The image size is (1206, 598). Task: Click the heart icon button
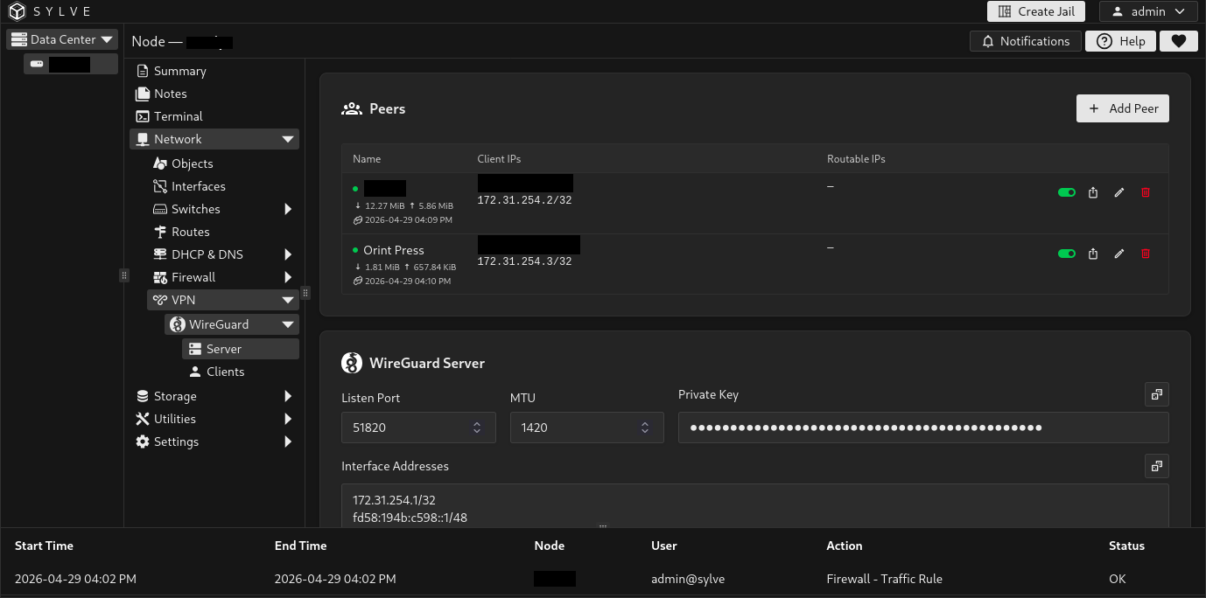[x=1178, y=41]
